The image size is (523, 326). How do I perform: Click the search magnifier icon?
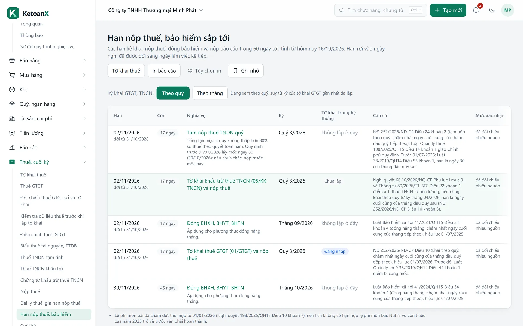[342, 10]
